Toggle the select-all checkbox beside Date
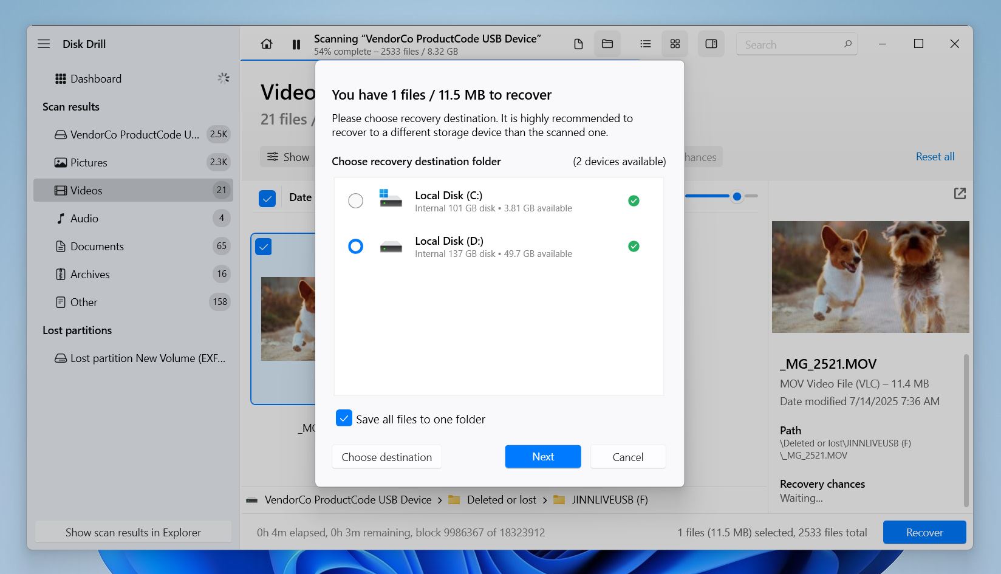Viewport: 1001px width, 574px height. coord(267,198)
